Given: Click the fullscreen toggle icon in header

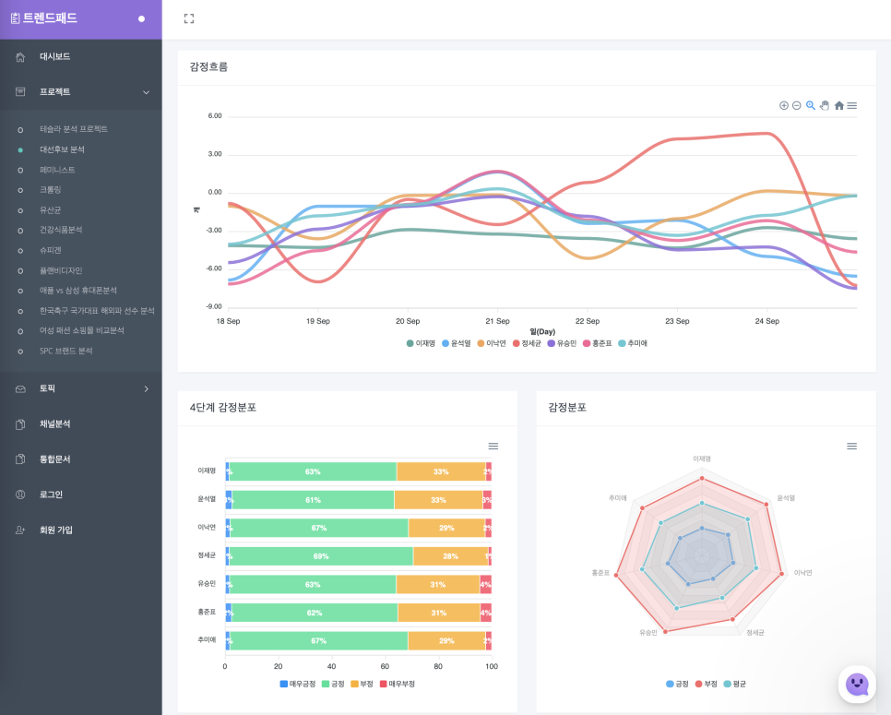Looking at the screenshot, I should (x=189, y=18).
